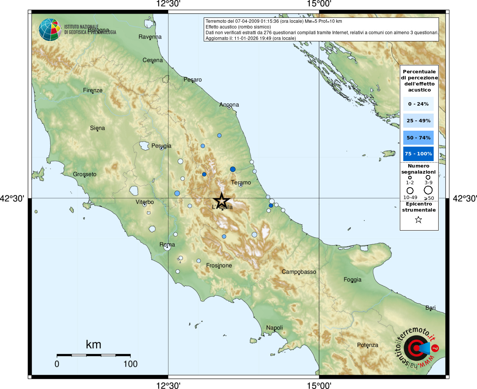Click the large white circle marker at Roma

click(167, 247)
